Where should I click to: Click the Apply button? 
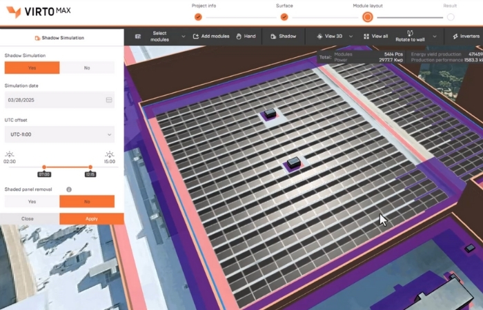(92, 218)
